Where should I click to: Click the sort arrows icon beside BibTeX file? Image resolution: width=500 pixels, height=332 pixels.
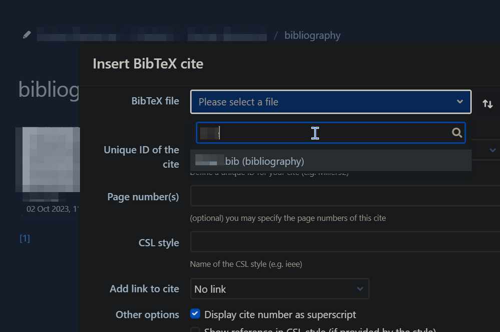(x=487, y=104)
